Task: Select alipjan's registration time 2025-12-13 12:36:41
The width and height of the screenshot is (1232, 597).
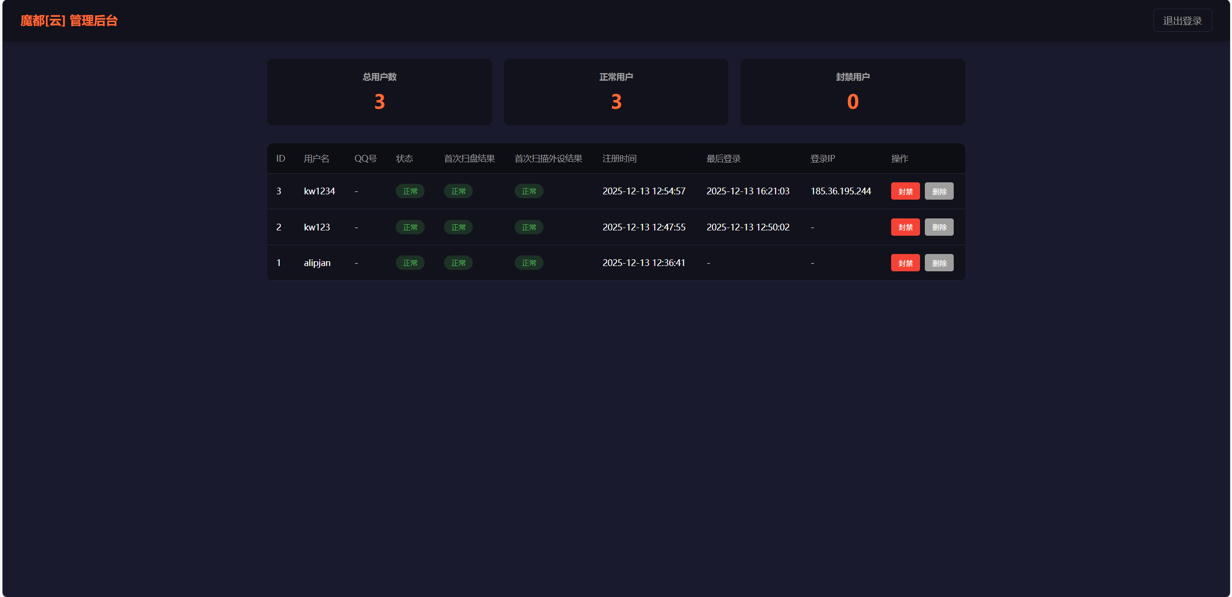Action: coord(643,263)
